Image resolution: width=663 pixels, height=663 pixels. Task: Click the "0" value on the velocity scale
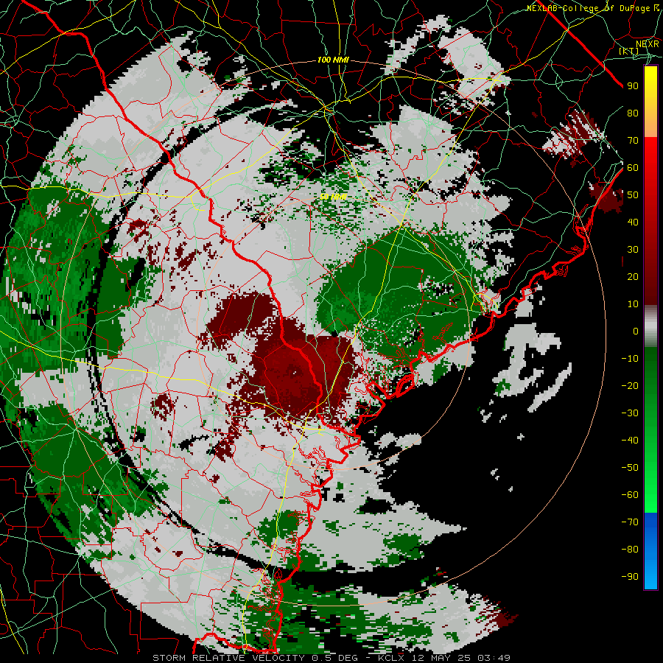(636, 331)
